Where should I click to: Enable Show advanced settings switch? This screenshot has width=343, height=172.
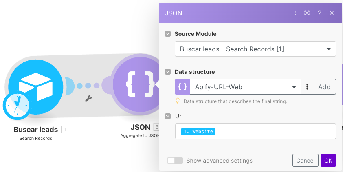175,161
